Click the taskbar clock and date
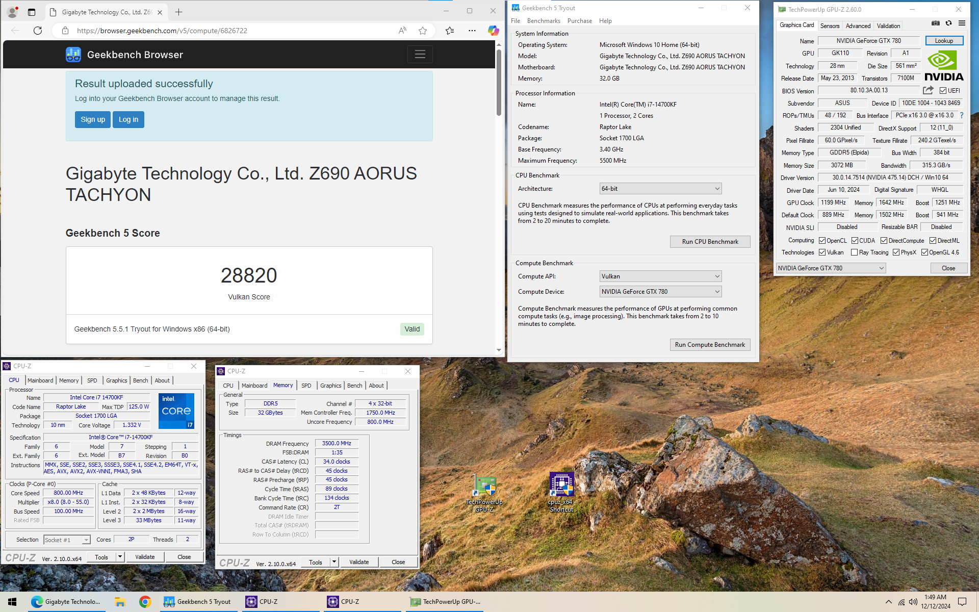 click(936, 602)
